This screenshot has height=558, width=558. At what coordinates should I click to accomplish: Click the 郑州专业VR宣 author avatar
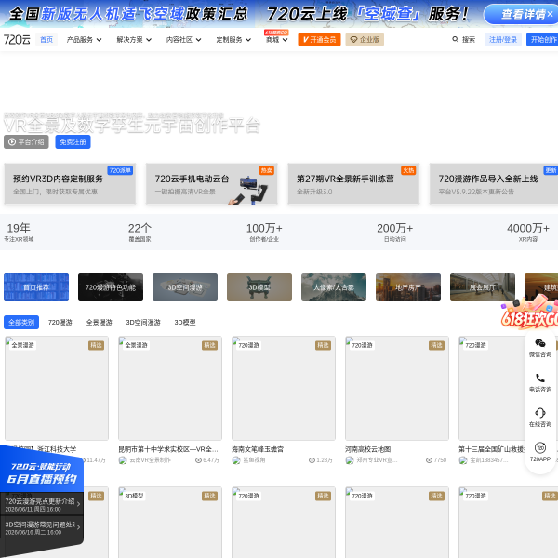[x=350, y=460]
